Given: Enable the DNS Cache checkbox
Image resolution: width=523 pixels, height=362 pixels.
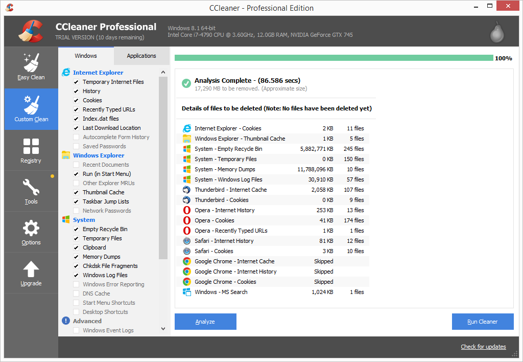Looking at the screenshot, I should click(76, 293).
